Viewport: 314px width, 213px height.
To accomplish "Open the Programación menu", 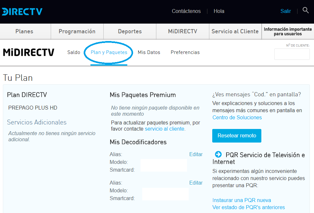I will click(x=77, y=31).
